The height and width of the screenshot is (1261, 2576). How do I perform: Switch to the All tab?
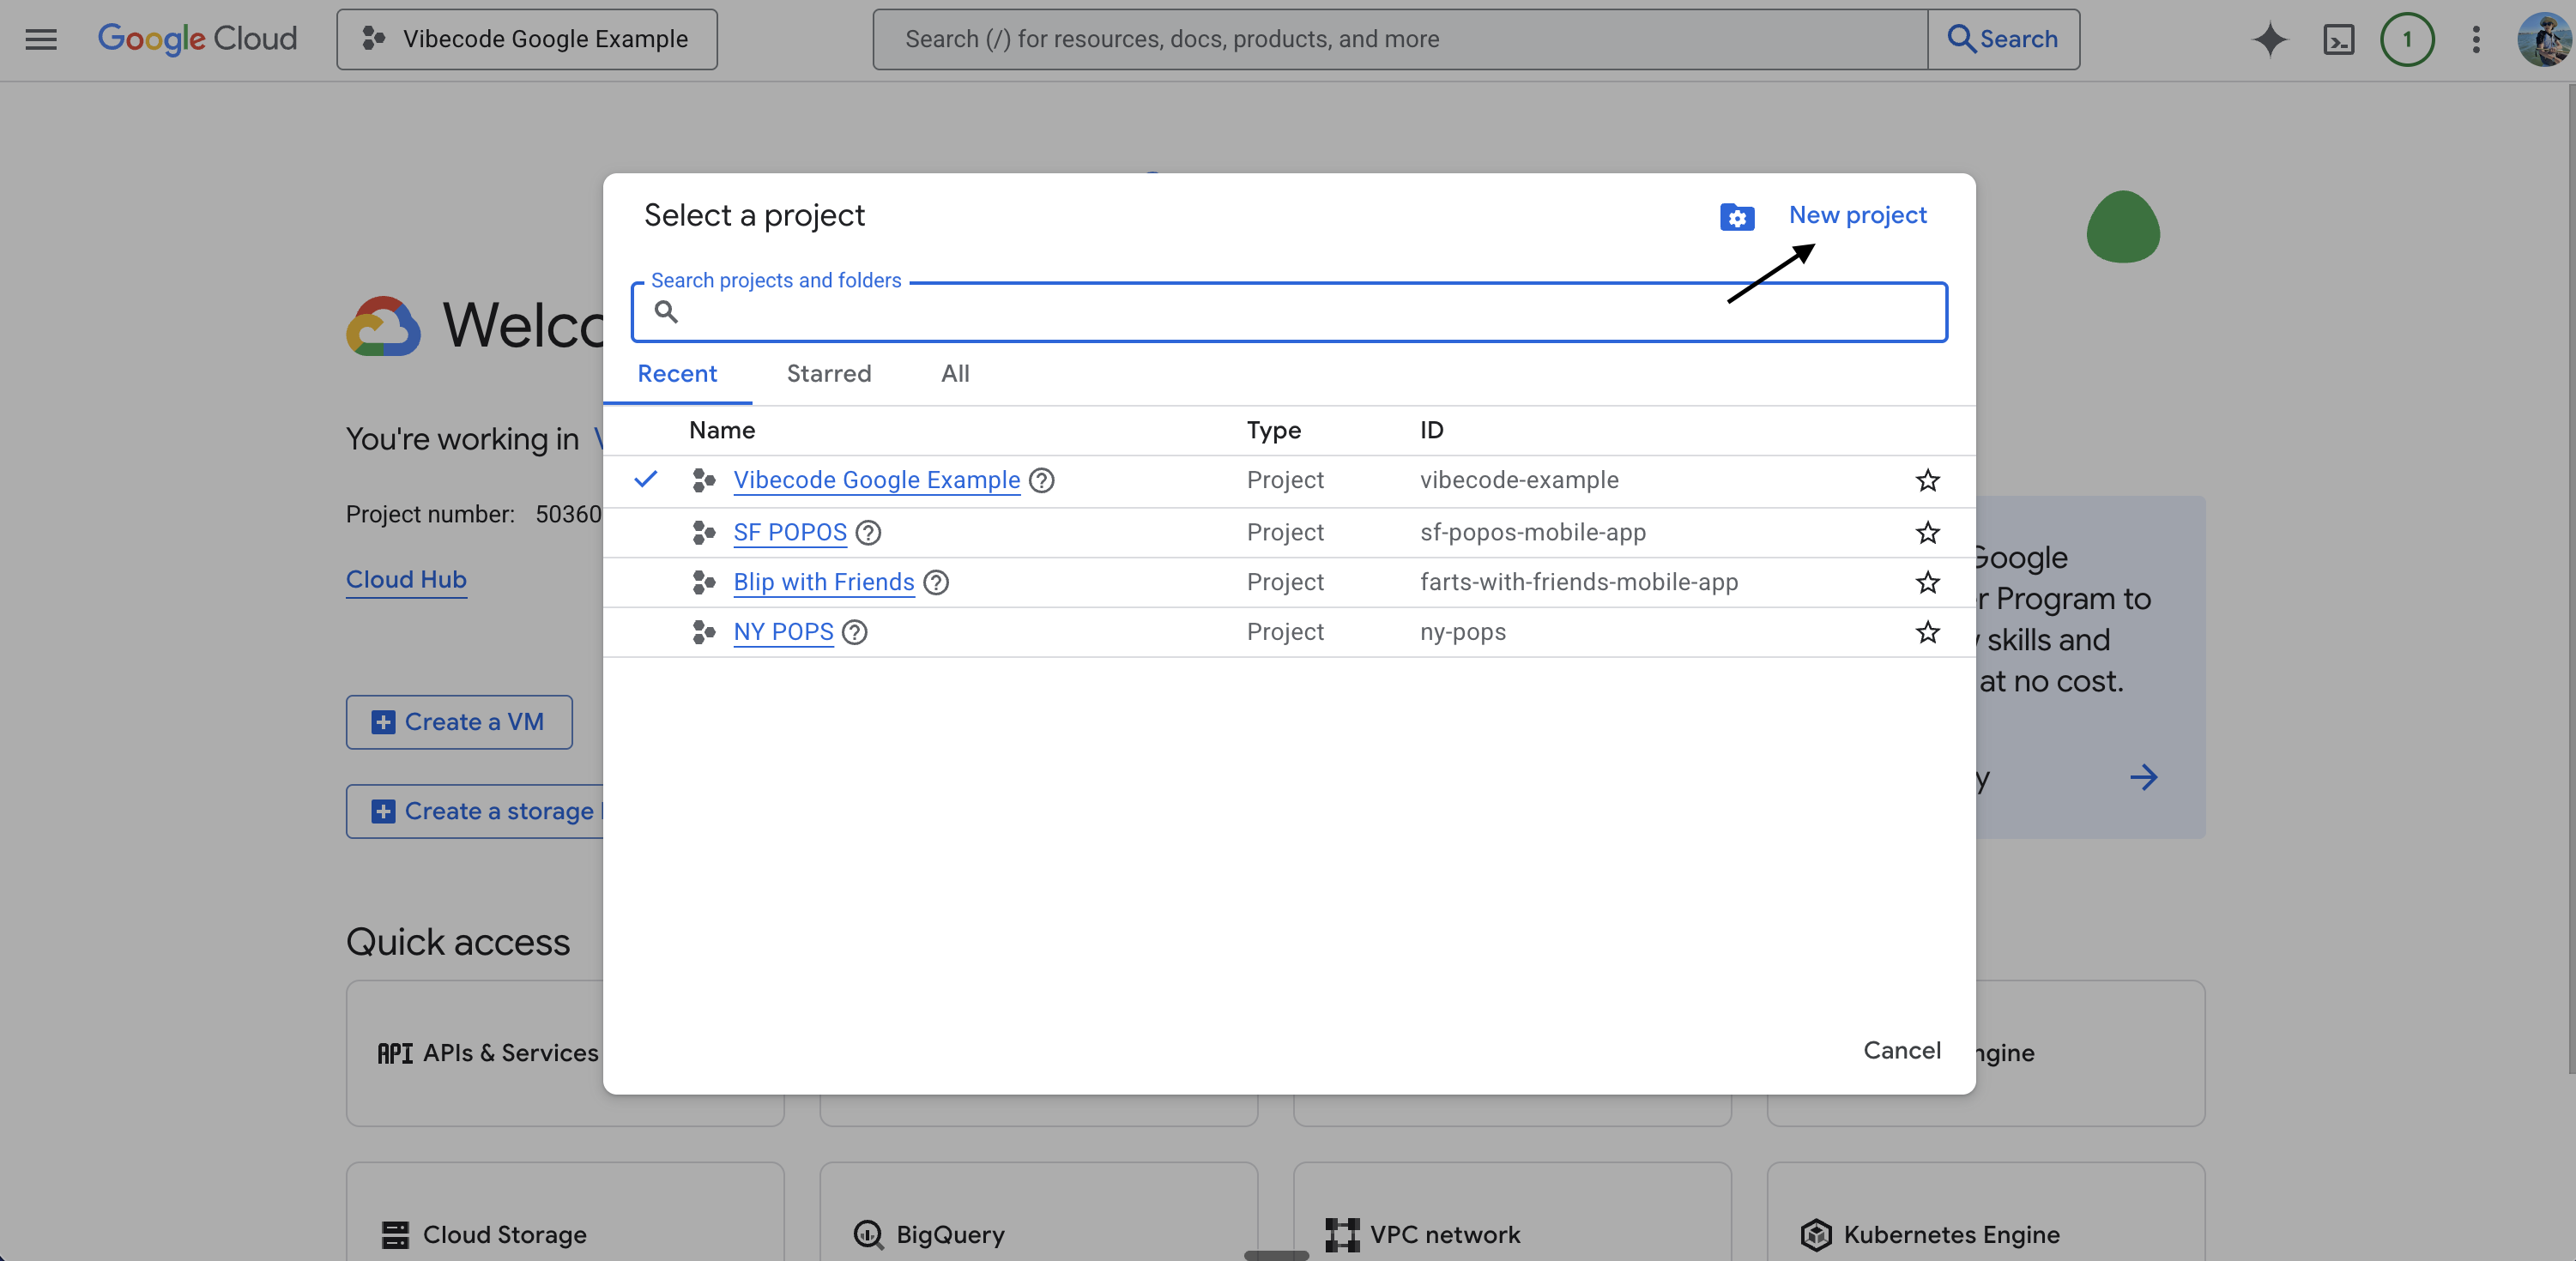(954, 373)
